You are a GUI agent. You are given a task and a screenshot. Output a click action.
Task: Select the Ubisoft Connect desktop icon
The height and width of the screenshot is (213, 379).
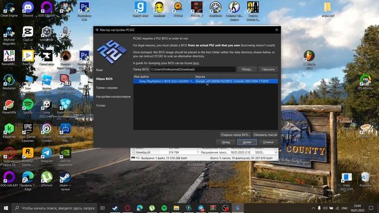click(47, 133)
